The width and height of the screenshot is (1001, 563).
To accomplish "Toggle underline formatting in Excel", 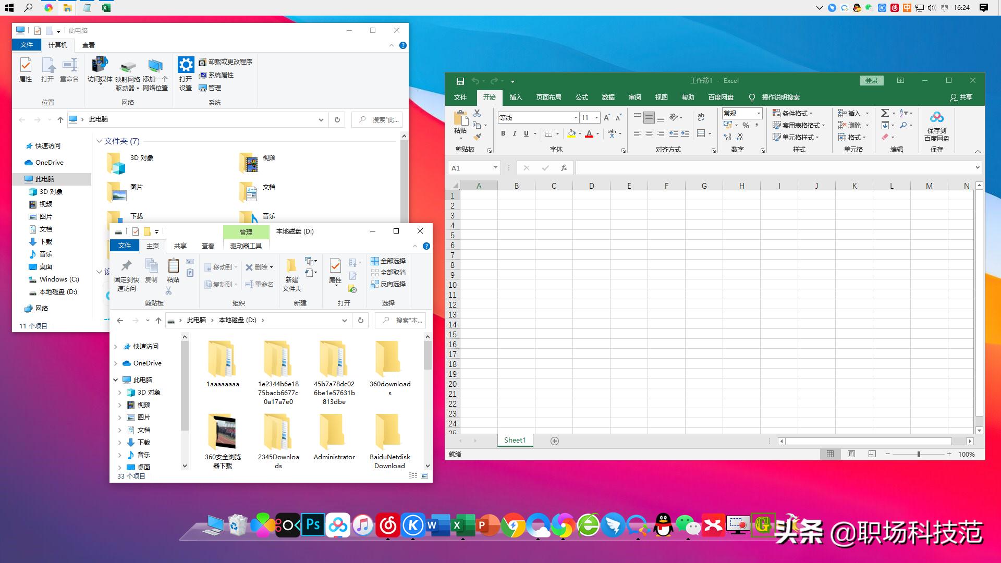I will tap(526, 133).
